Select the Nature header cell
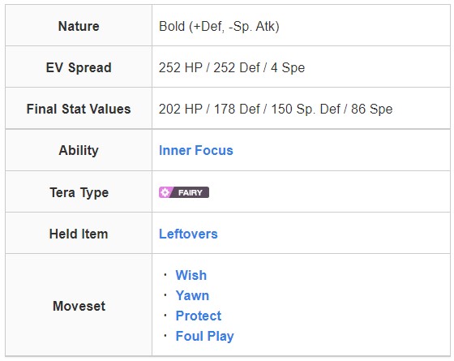 coord(79,26)
